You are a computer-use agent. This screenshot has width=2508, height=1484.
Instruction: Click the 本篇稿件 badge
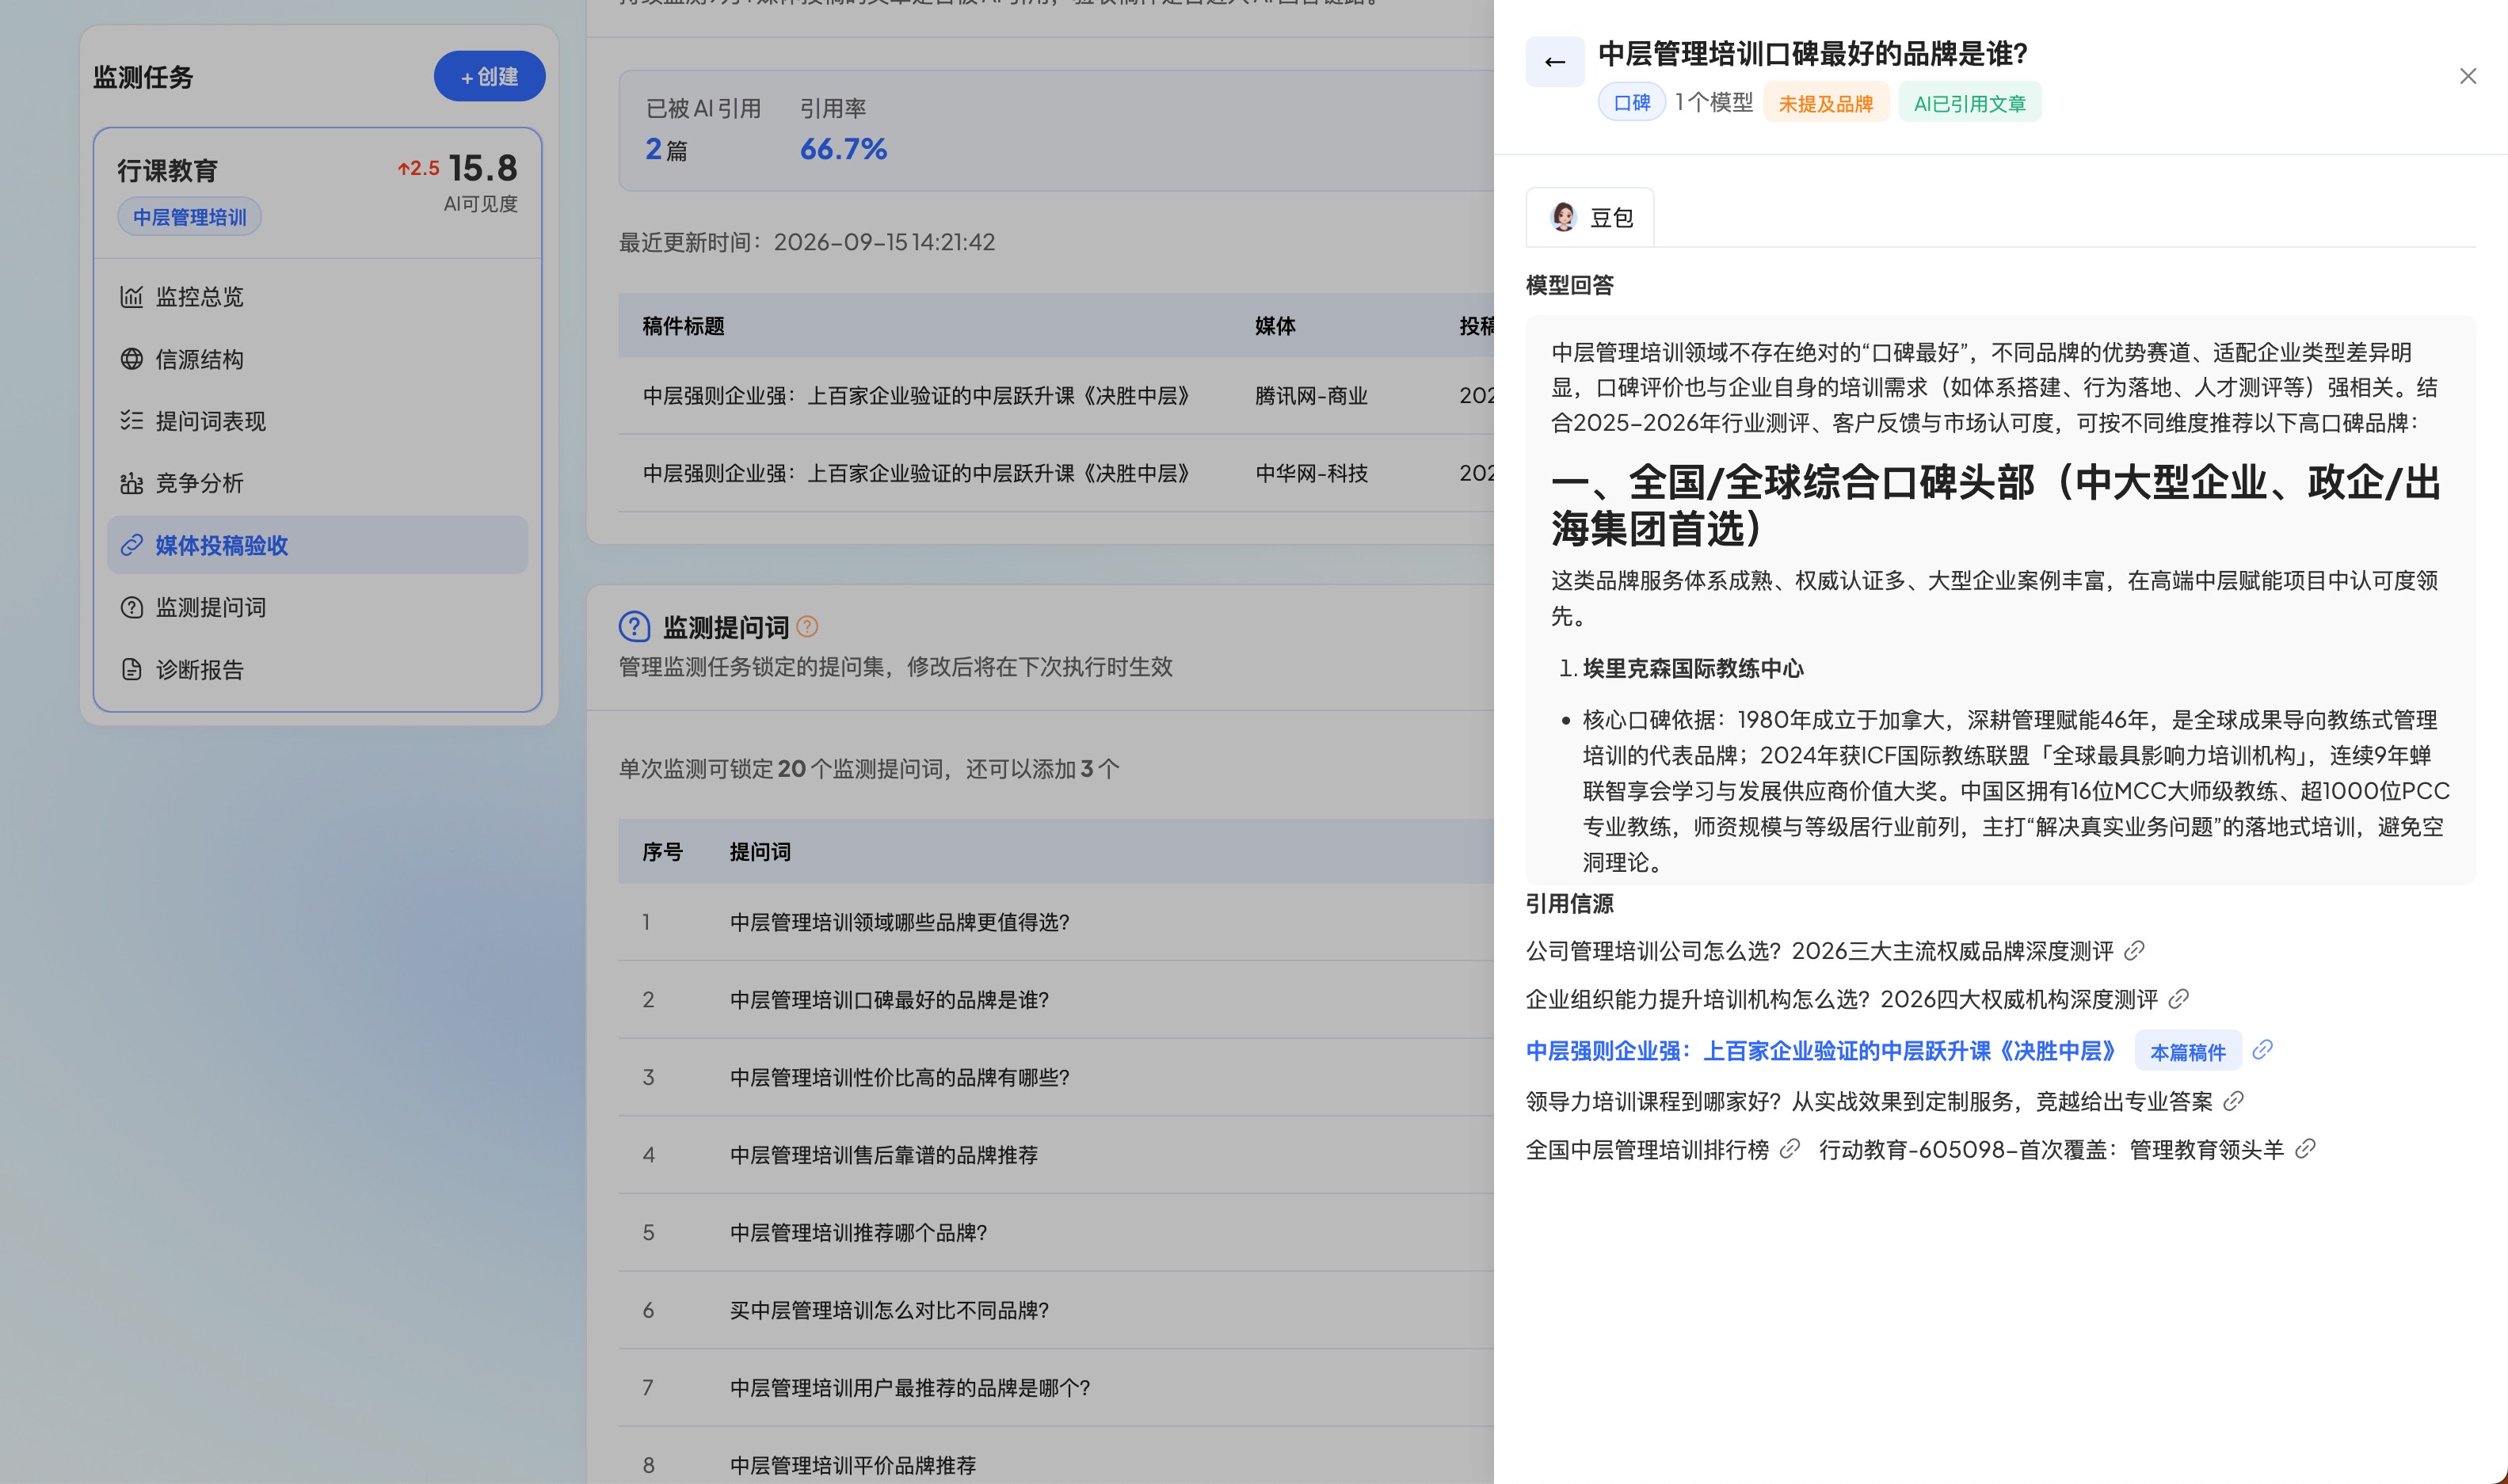pos(2188,1051)
